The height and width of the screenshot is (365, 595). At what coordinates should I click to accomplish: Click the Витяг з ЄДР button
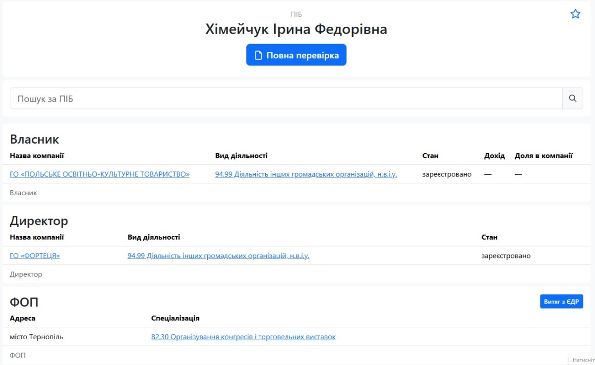561,302
